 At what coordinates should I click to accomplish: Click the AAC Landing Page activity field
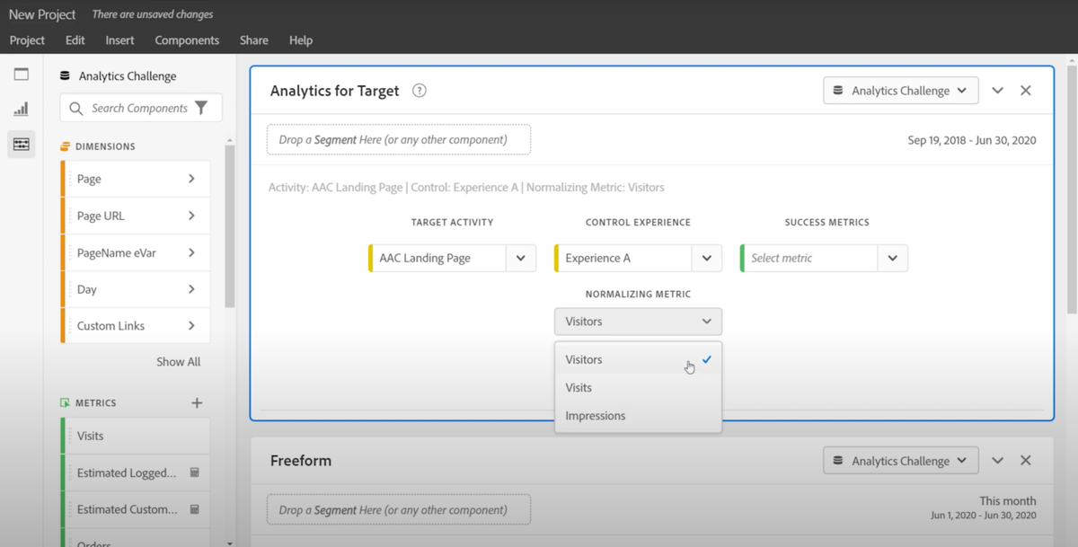click(x=437, y=258)
